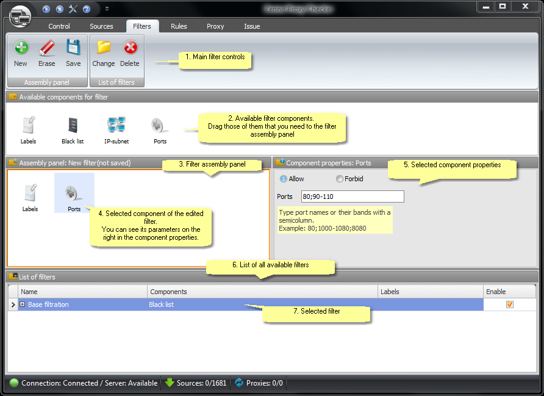This screenshot has height=396, width=544.
Task: Select the IP-subnet component icon
Action: tap(116, 126)
